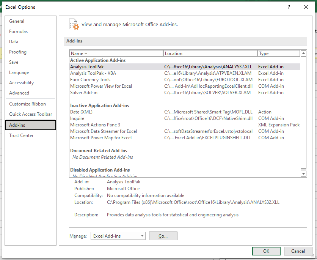Select Microsoft Data Streamer for Excel row
Image resolution: width=317 pixels, height=260 pixels.
[185, 131]
